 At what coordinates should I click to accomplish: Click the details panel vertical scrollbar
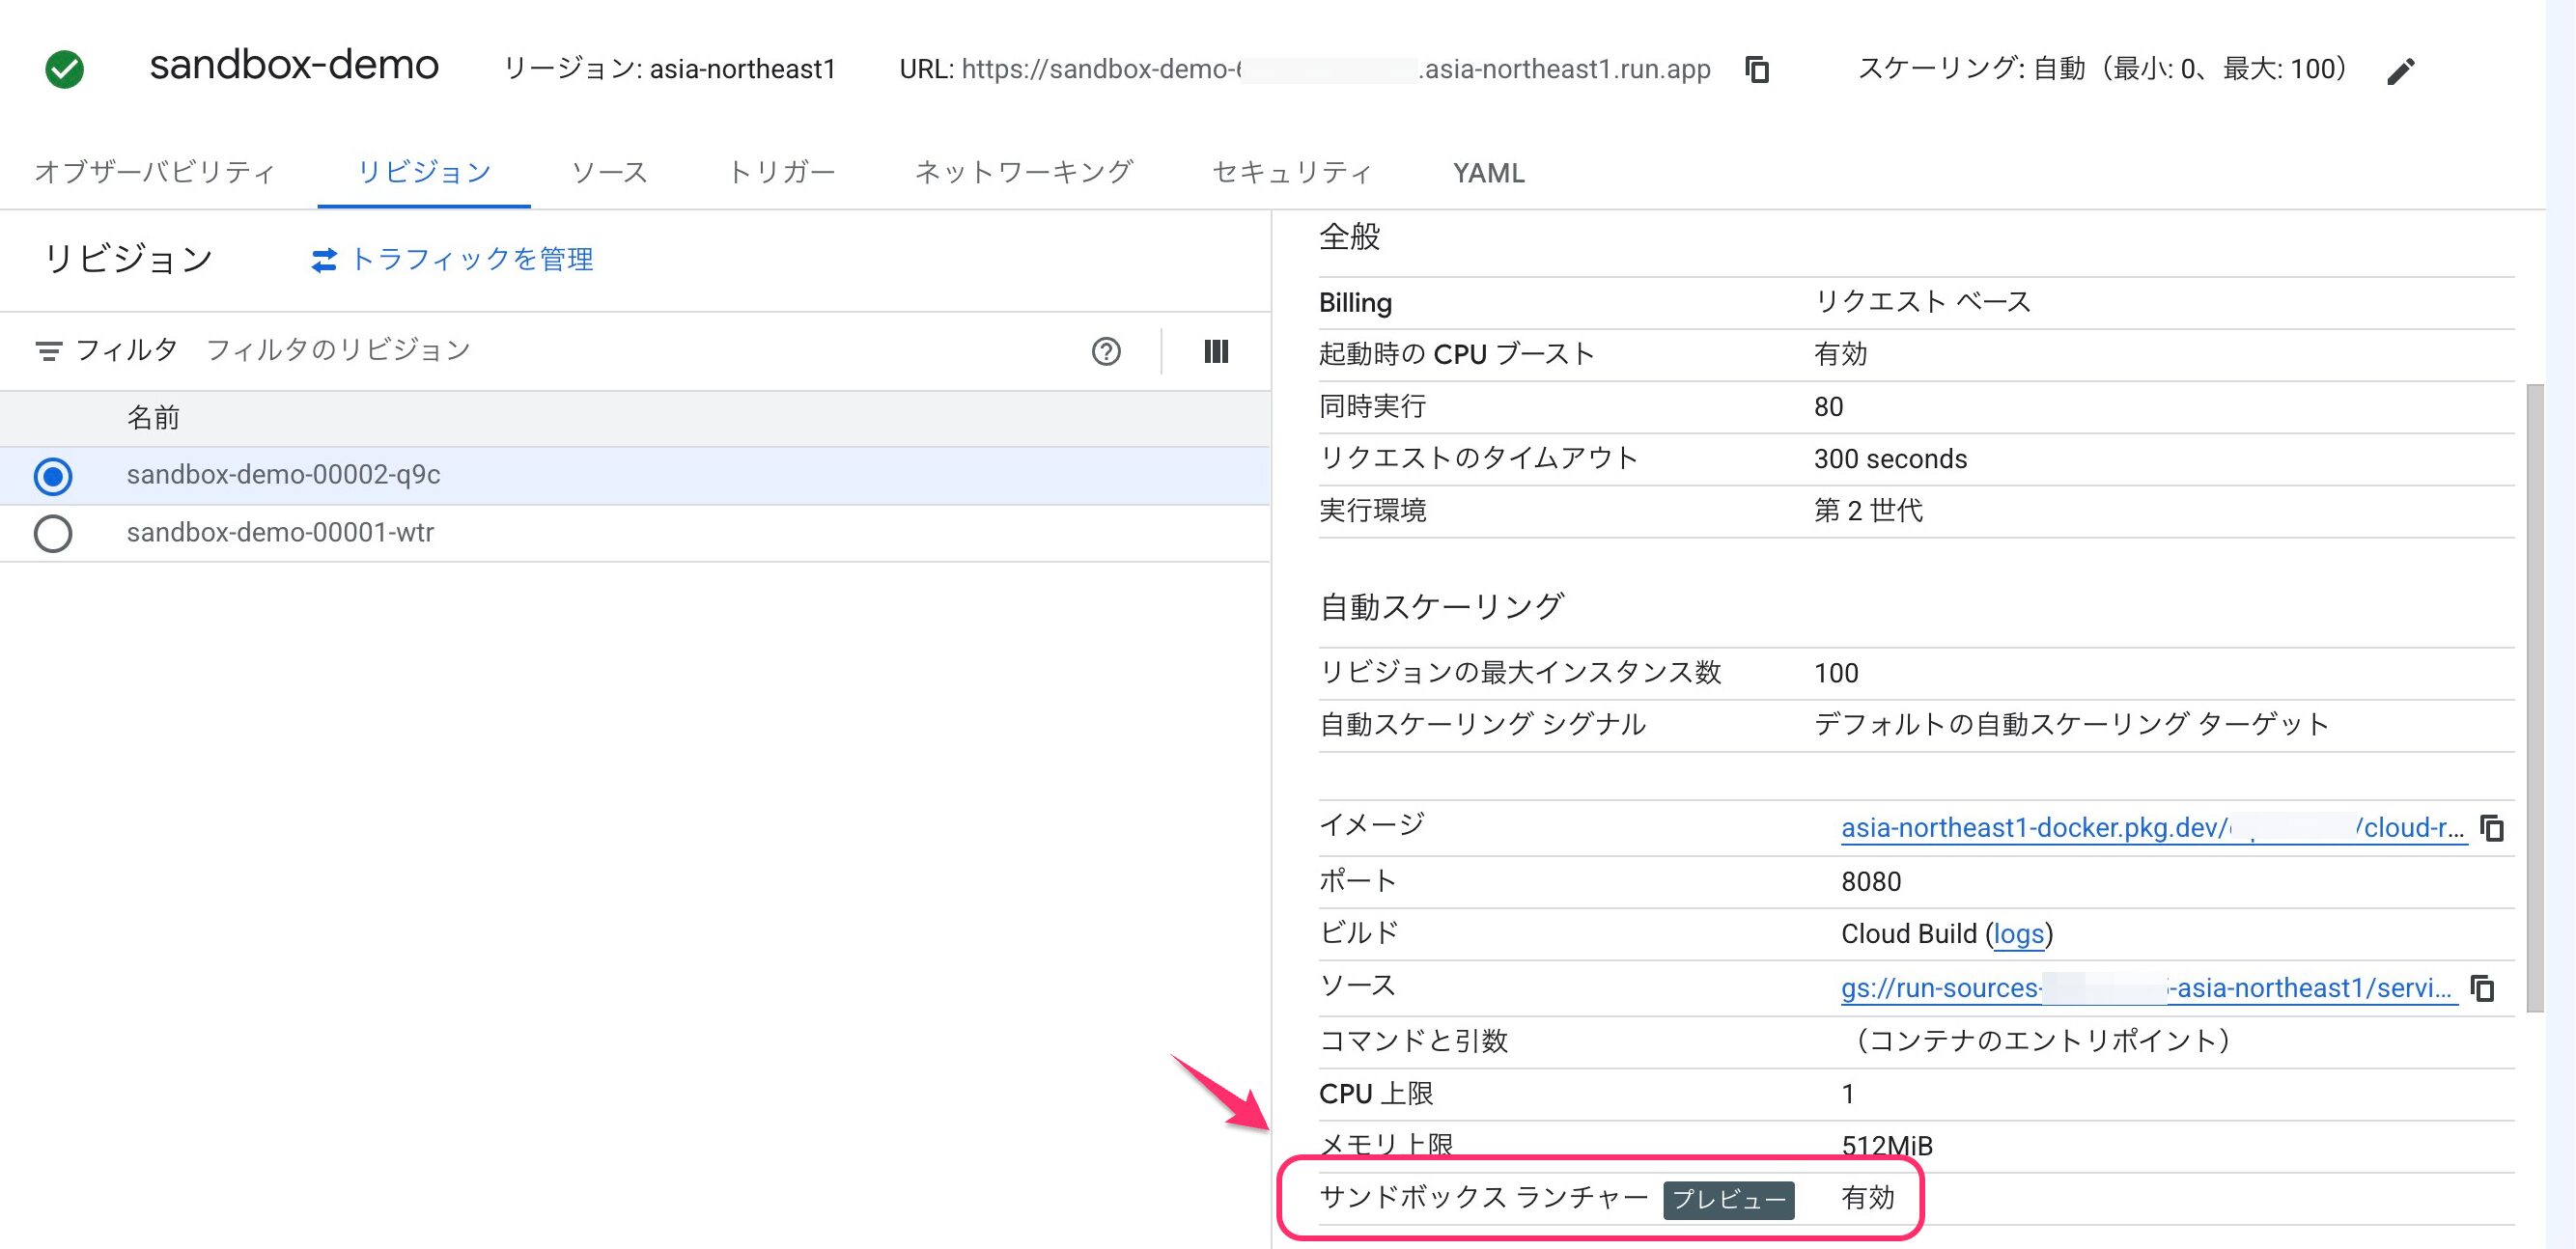click(2535, 697)
